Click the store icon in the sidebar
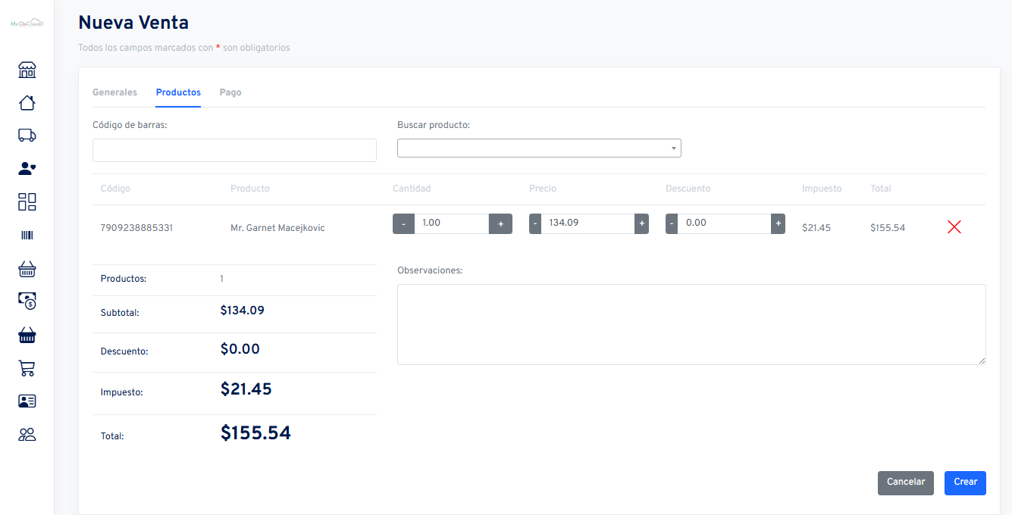 27,70
